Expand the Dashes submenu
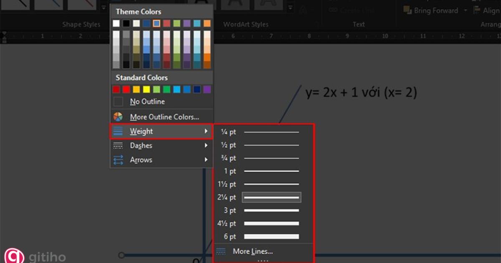 pyautogui.click(x=162, y=146)
